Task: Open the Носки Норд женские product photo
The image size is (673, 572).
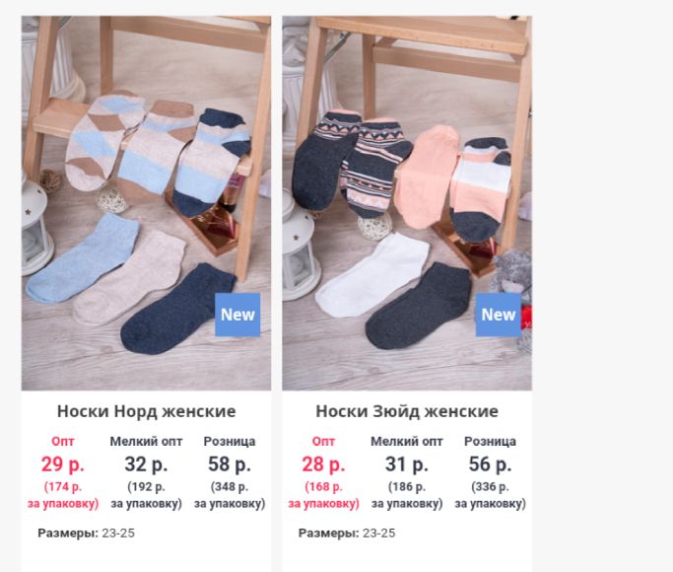Action: coord(147,203)
